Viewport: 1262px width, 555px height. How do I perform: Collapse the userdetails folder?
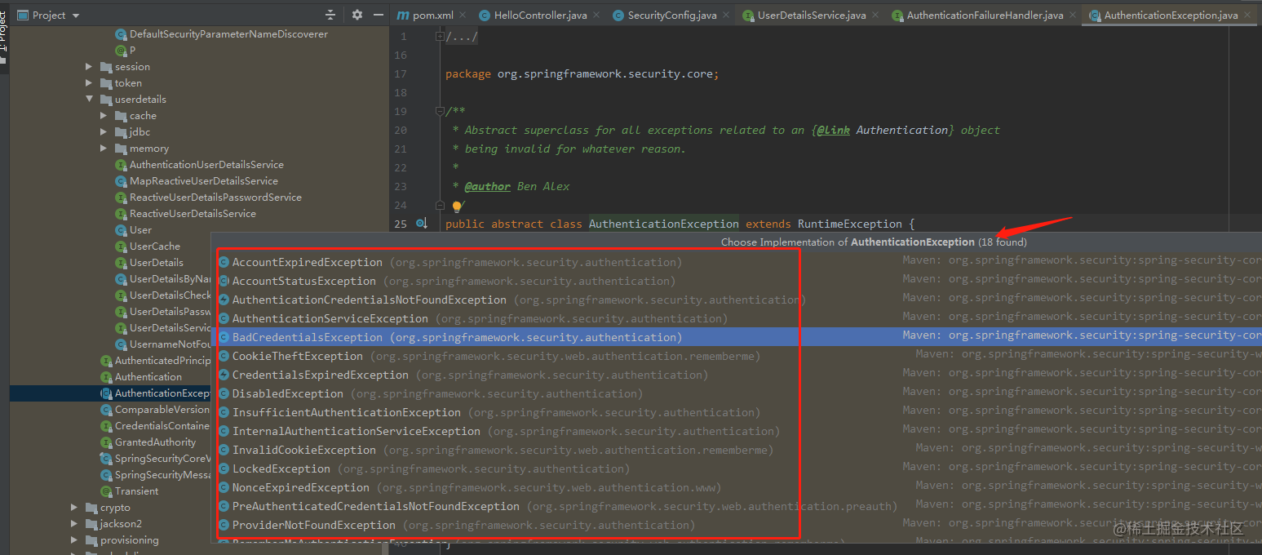(90, 100)
